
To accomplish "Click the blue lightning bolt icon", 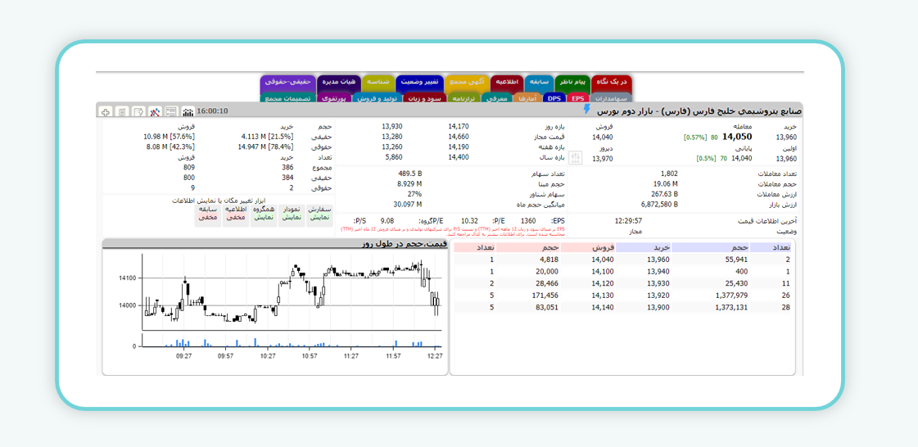I will click(586, 110).
